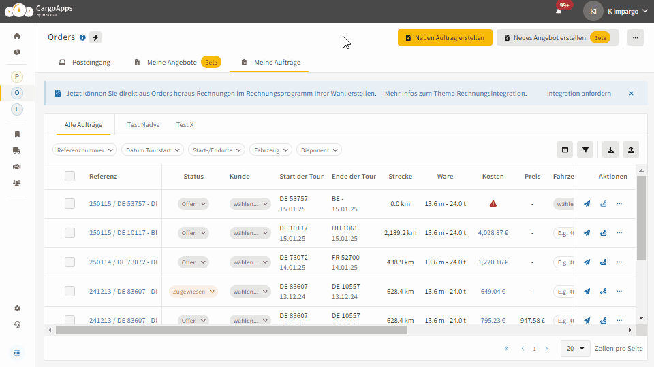Open the Zugewiesen status dropdown
654x367 pixels.
[193, 292]
